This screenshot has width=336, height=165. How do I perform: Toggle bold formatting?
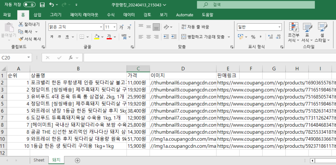[52, 37]
